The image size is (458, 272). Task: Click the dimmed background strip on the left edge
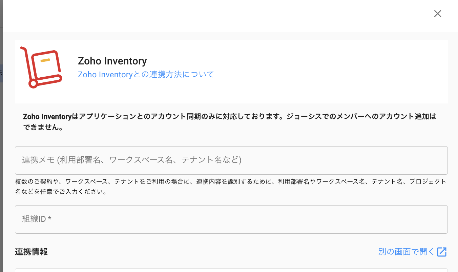1,136
